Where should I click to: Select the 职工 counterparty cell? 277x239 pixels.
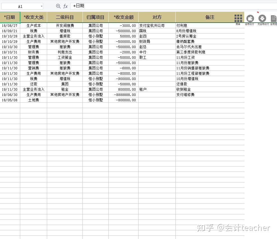click(157, 57)
